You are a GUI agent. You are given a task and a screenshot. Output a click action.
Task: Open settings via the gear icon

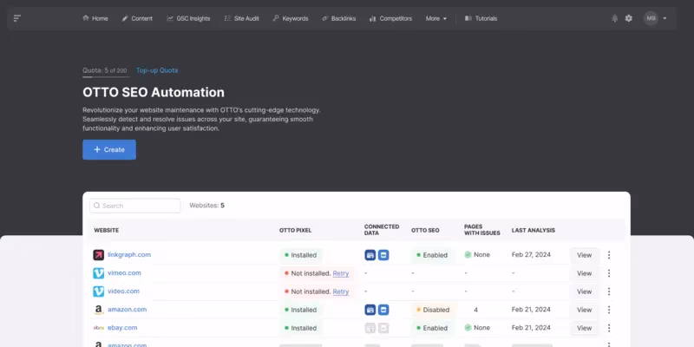(629, 18)
